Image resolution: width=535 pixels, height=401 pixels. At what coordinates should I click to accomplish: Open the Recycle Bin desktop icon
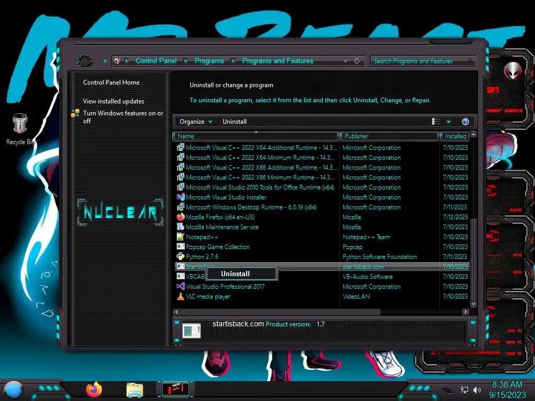tap(20, 129)
